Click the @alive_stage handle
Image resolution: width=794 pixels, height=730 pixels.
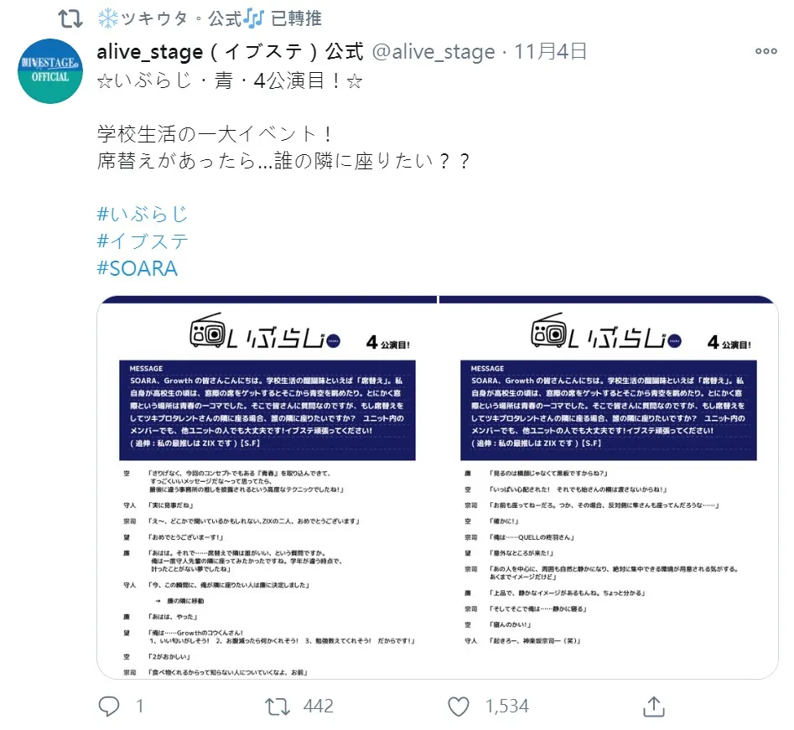tap(433, 51)
